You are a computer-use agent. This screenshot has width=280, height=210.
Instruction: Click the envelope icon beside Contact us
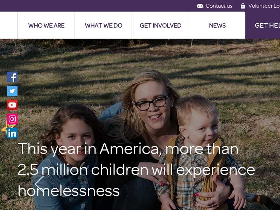click(x=200, y=6)
